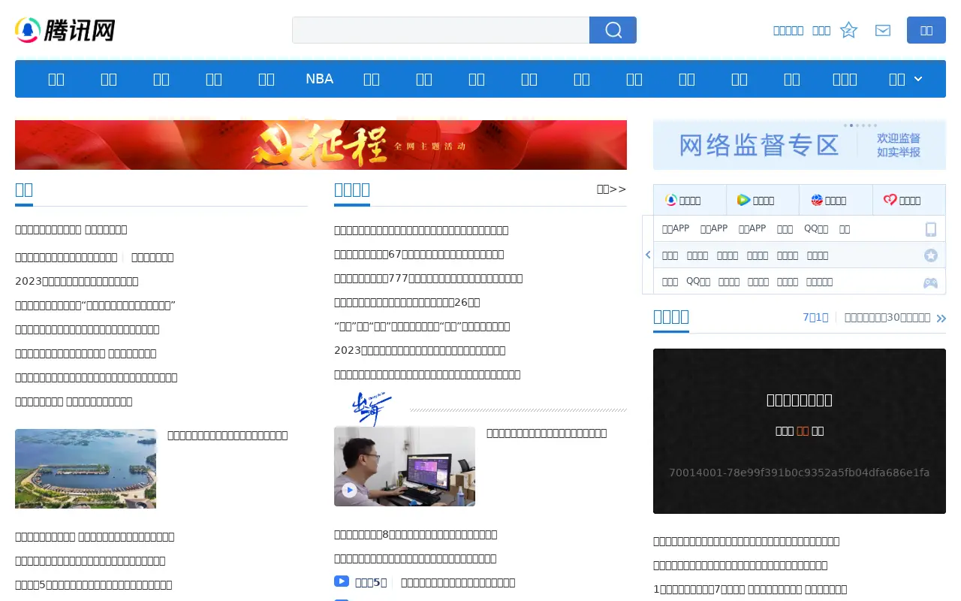This screenshot has height=601, width=961.
Task: Open the aerial harbor photo thumbnail
Action: click(86, 469)
